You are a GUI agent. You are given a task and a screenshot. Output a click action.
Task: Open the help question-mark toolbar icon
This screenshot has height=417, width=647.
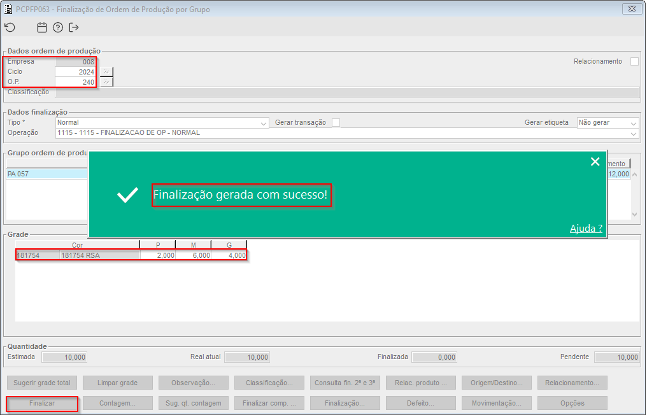click(x=58, y=27)
